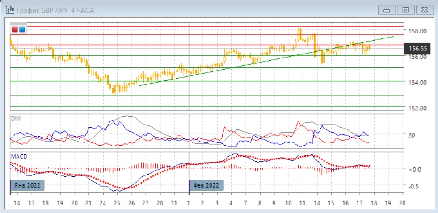
Task: Click the blue square chart button
Action: [x=22, y=29]
